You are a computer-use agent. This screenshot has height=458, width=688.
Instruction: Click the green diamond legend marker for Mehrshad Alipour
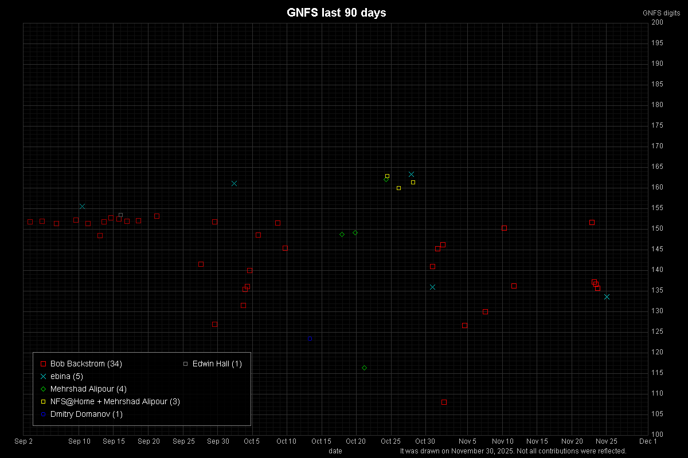[43, 389]
